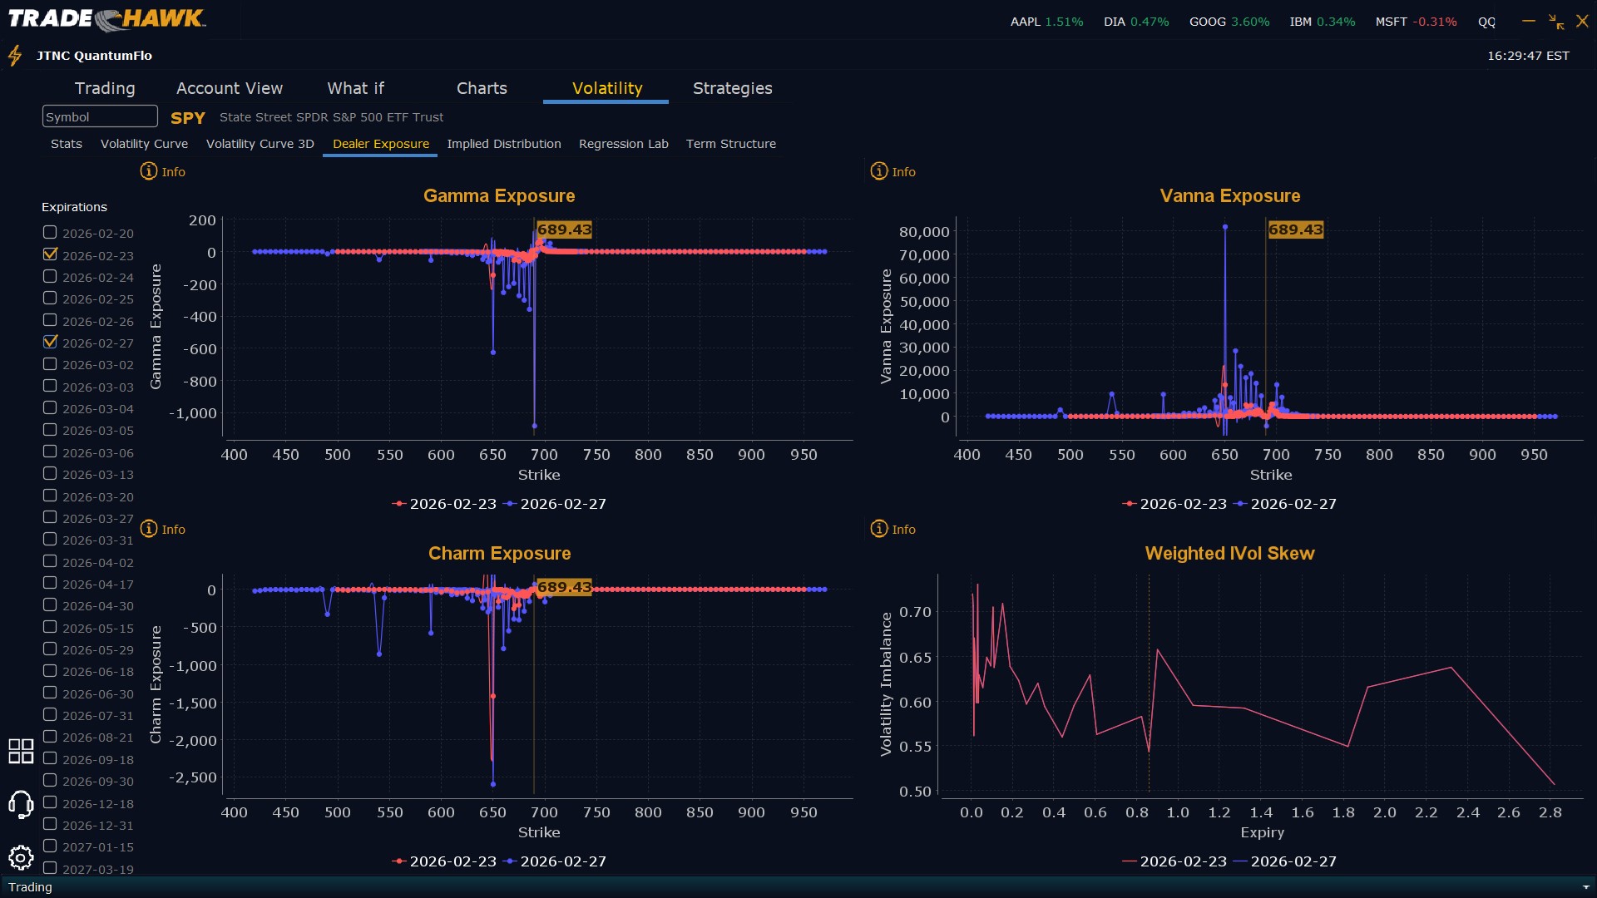Uncheck the 2026-02-27 expiration
The height and width of the screenshot is (898, 1597).
50,342
